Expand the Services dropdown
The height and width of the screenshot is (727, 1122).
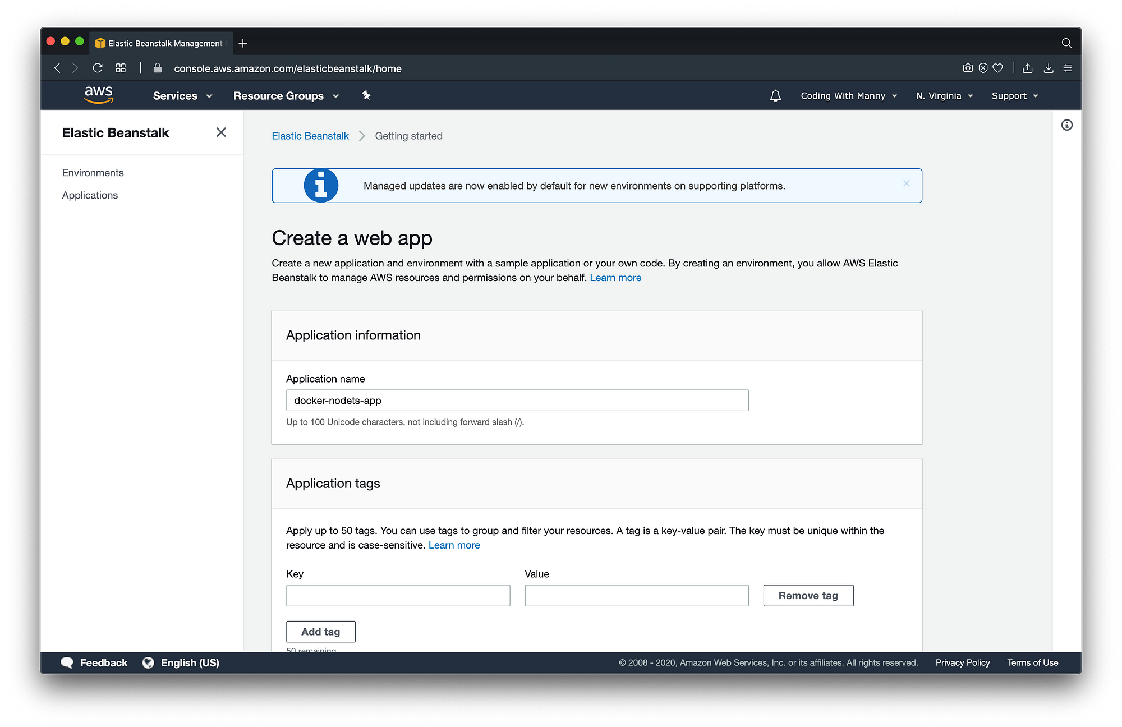(x=182, y=96)
